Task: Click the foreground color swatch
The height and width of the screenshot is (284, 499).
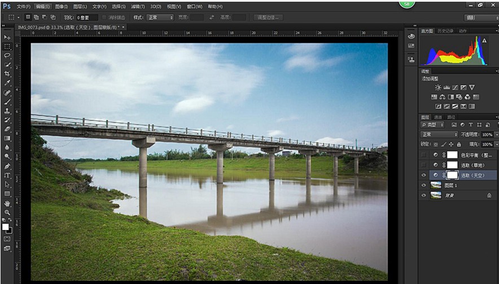Action: 6,227
